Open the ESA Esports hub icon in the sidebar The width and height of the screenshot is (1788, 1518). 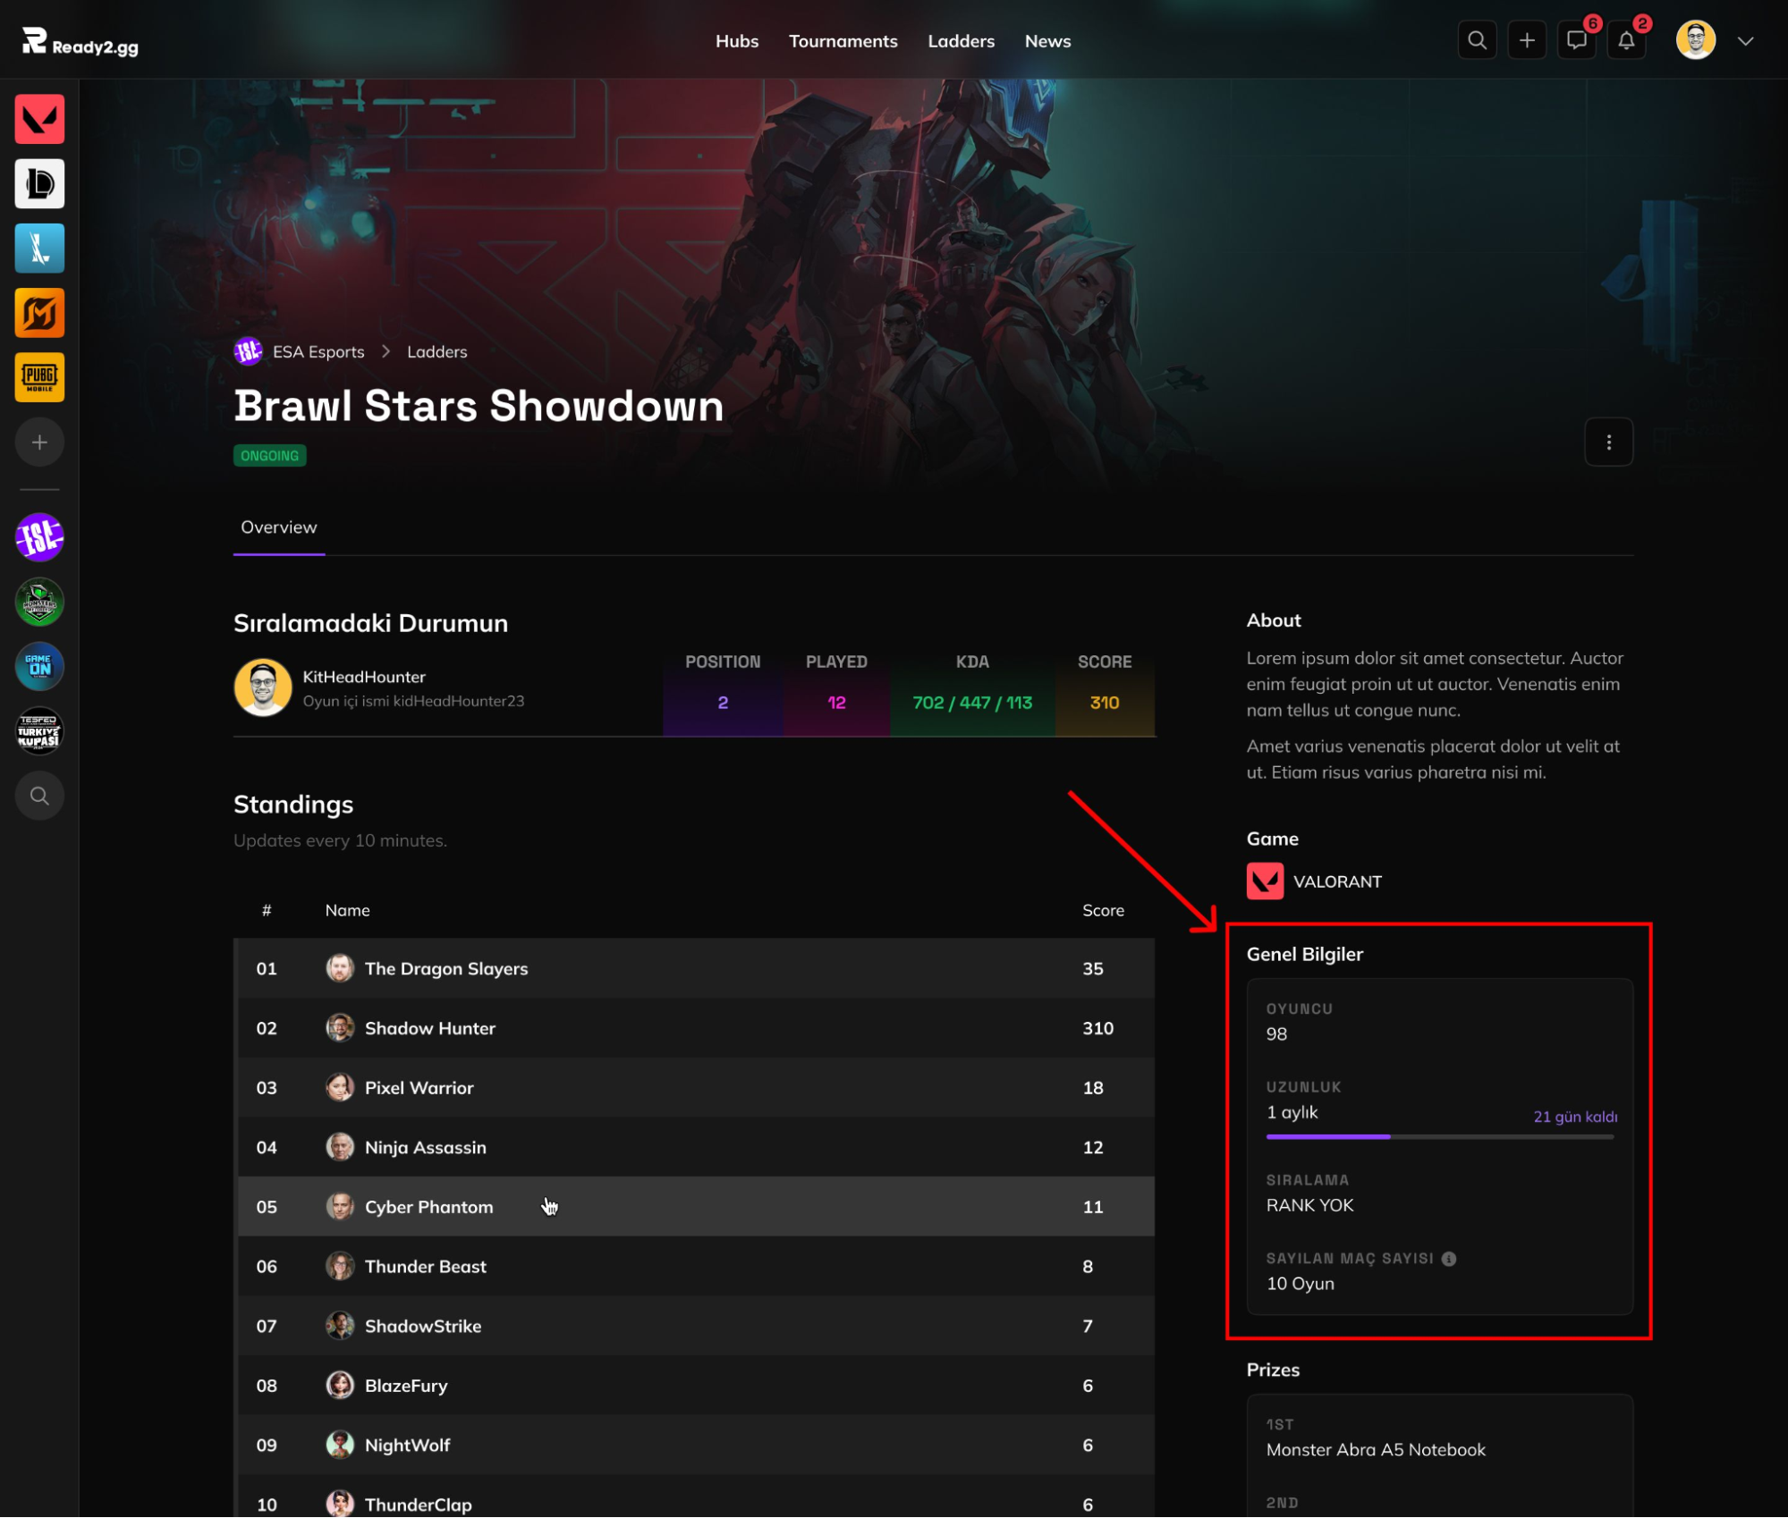click(39, 537)
